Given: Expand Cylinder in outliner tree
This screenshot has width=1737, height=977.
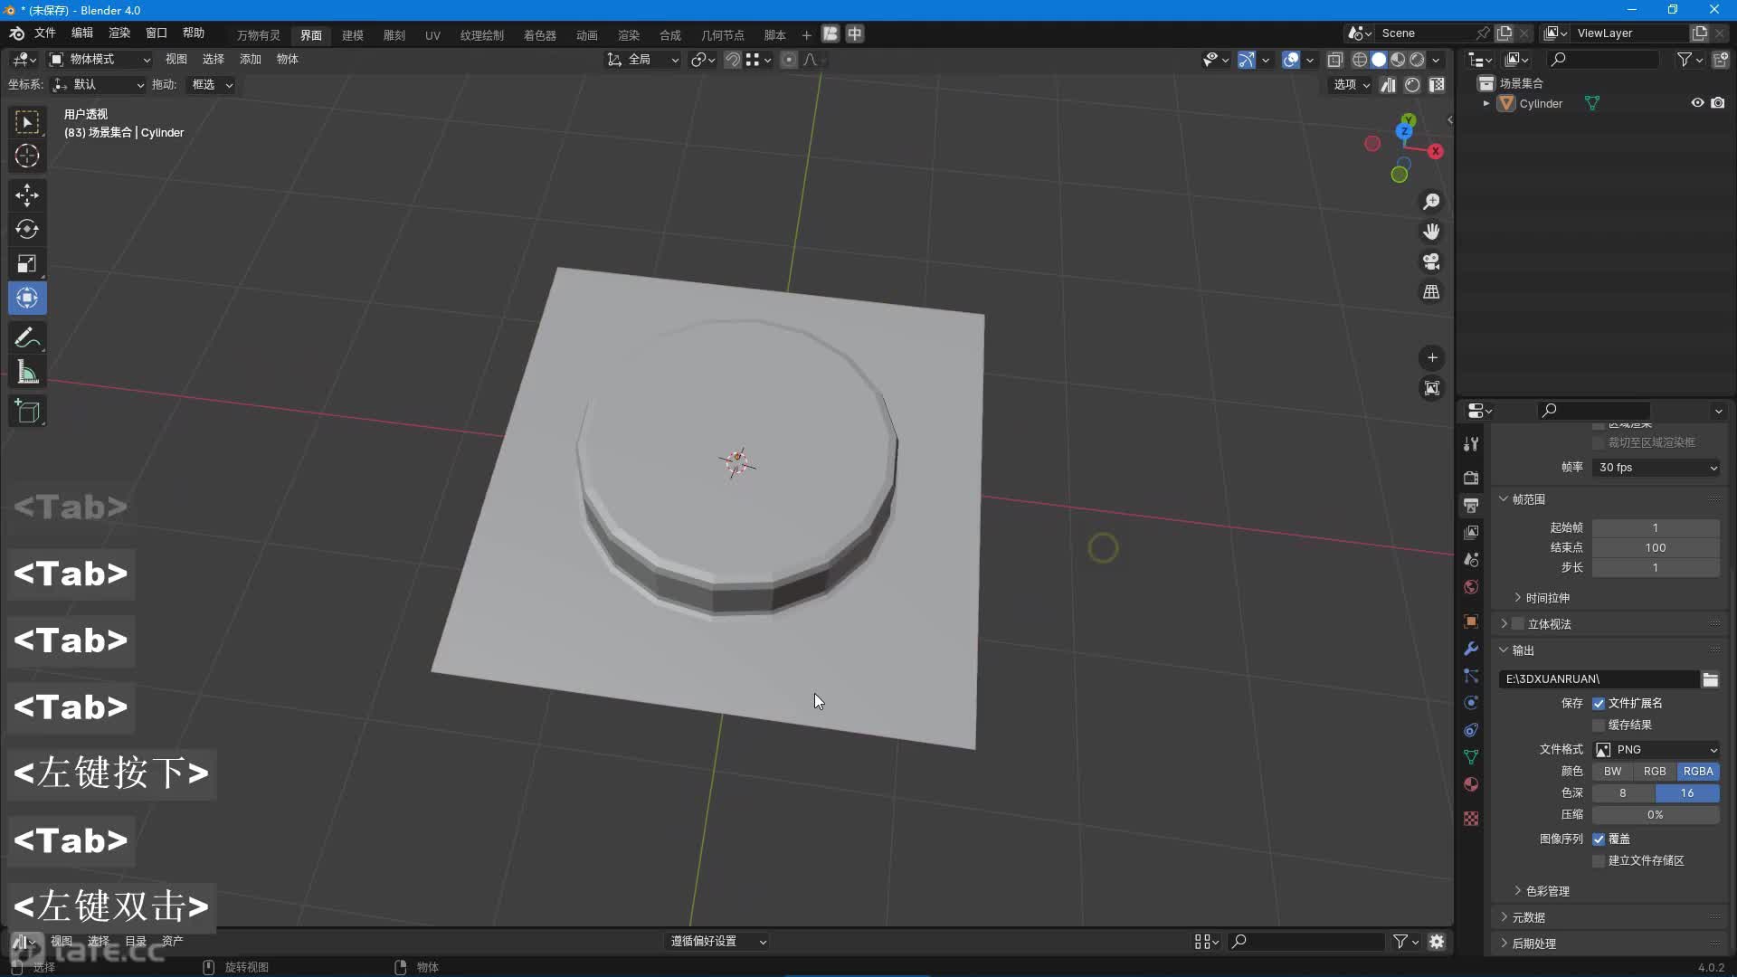Looking at the screenshot, I should pyautogui.click(x=1485, y=104).
